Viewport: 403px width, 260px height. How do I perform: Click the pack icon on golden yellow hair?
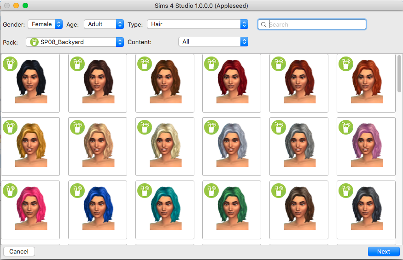[x=10, y=127]
